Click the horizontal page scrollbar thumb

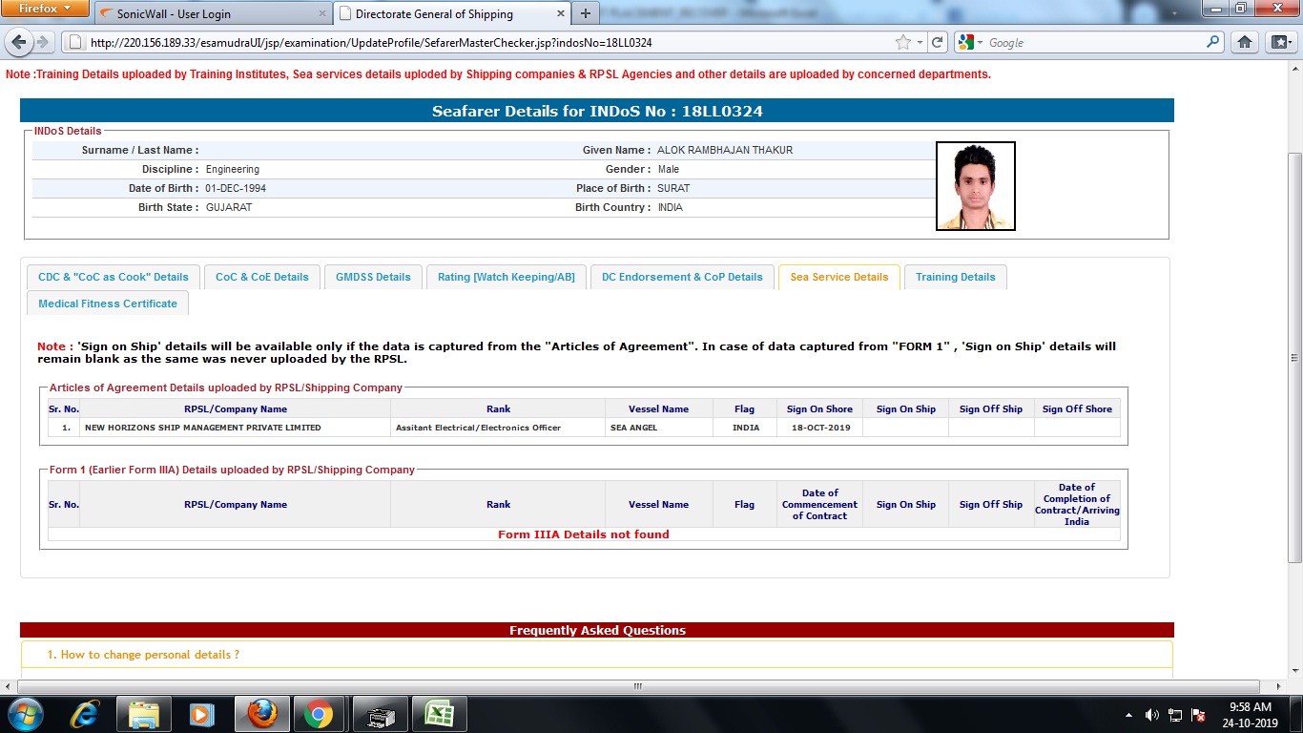(637, 686)
